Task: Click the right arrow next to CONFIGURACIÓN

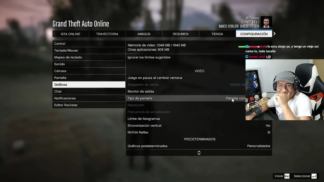Action: pos(274,34)
